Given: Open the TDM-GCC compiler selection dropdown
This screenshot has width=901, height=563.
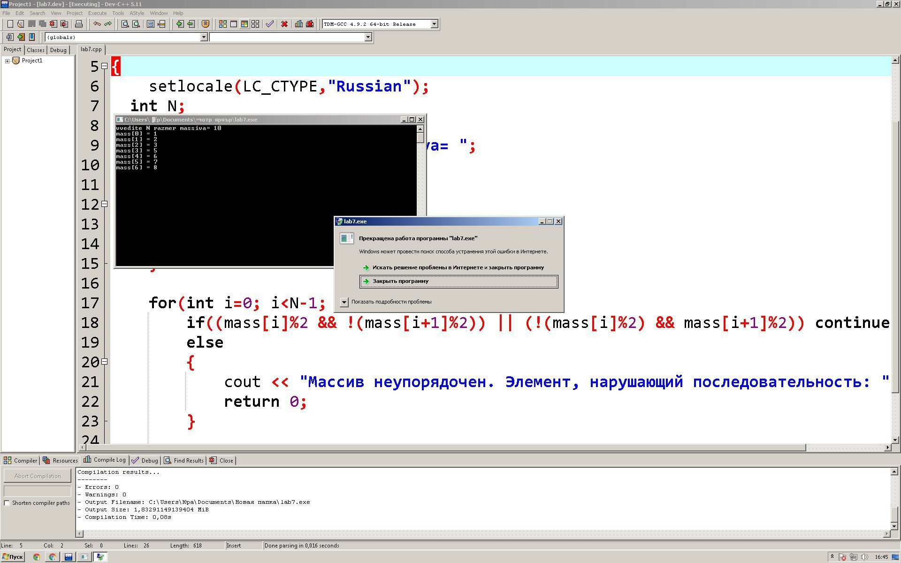Looking at the screenshot, I should 434,24.
